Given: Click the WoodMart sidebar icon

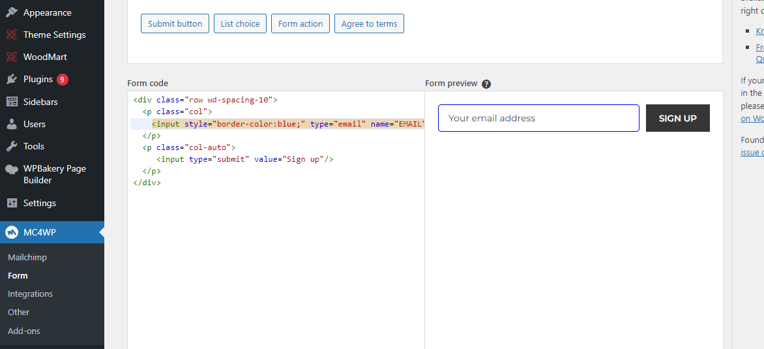Looking at the screenshot, I should click(12, 57).
